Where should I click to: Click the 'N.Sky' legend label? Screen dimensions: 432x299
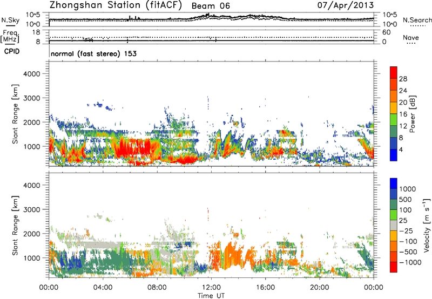point(10,20)
